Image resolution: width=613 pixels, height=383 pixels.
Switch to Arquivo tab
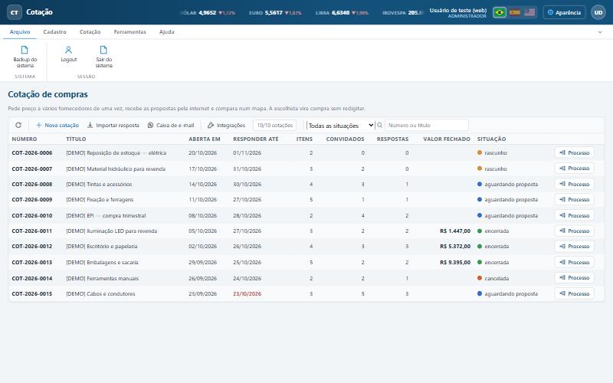(20, 31)
